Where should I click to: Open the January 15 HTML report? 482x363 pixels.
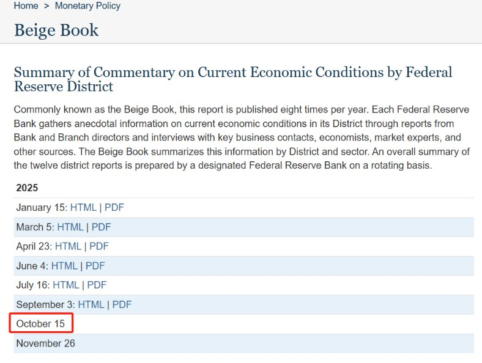[83, 207]
